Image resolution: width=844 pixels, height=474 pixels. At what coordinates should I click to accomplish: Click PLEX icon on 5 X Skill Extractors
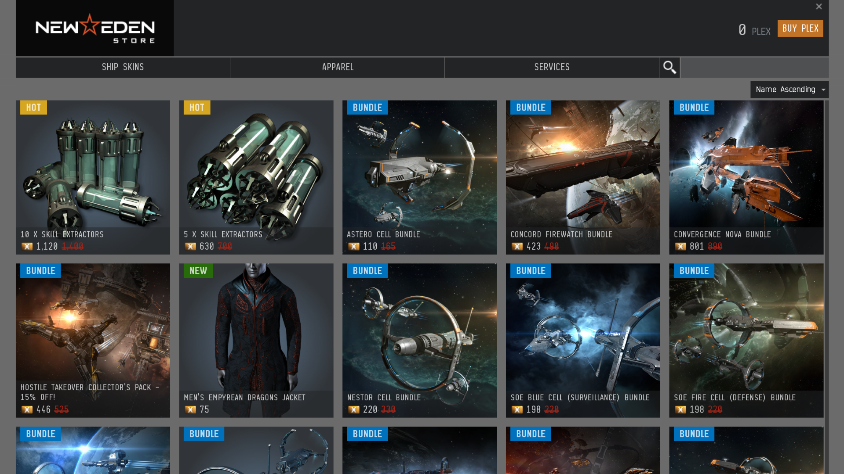click(190, 247)
